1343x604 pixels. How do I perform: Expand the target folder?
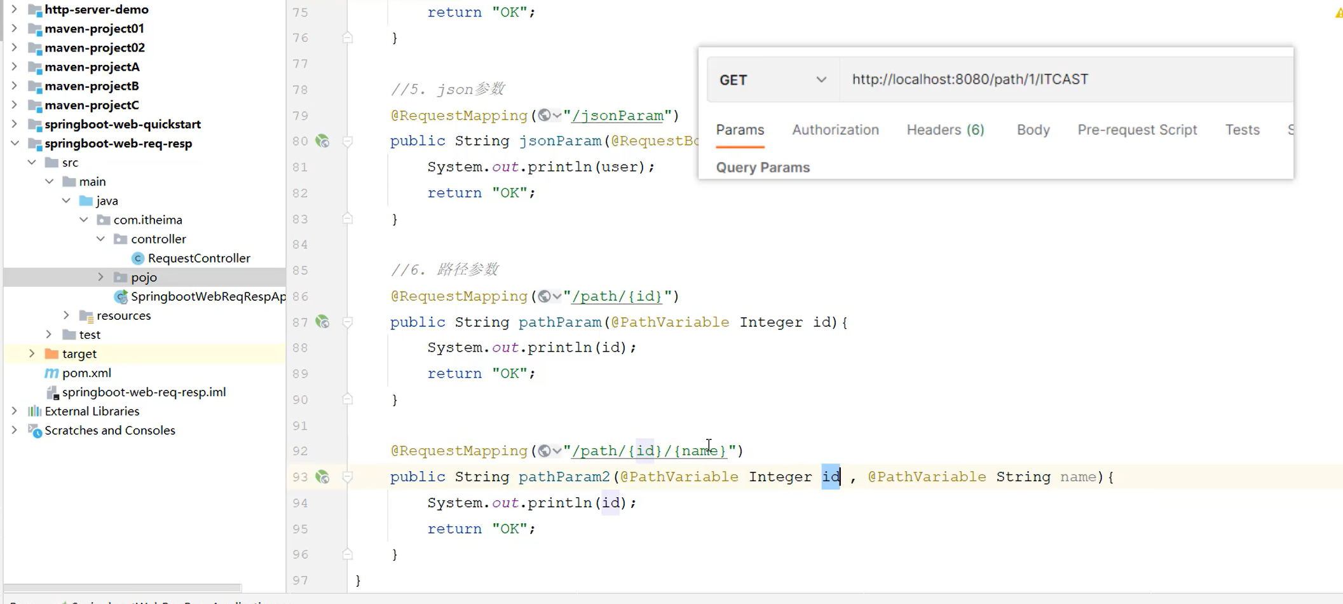pos(32,353)
